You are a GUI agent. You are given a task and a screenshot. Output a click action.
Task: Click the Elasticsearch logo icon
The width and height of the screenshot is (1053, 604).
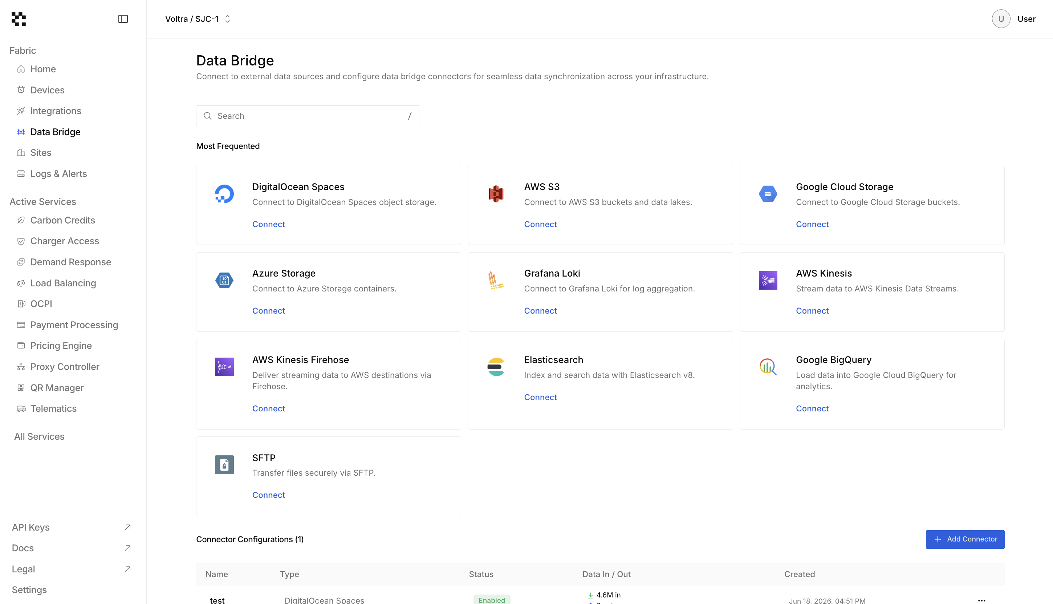click(x=496, y=367)
